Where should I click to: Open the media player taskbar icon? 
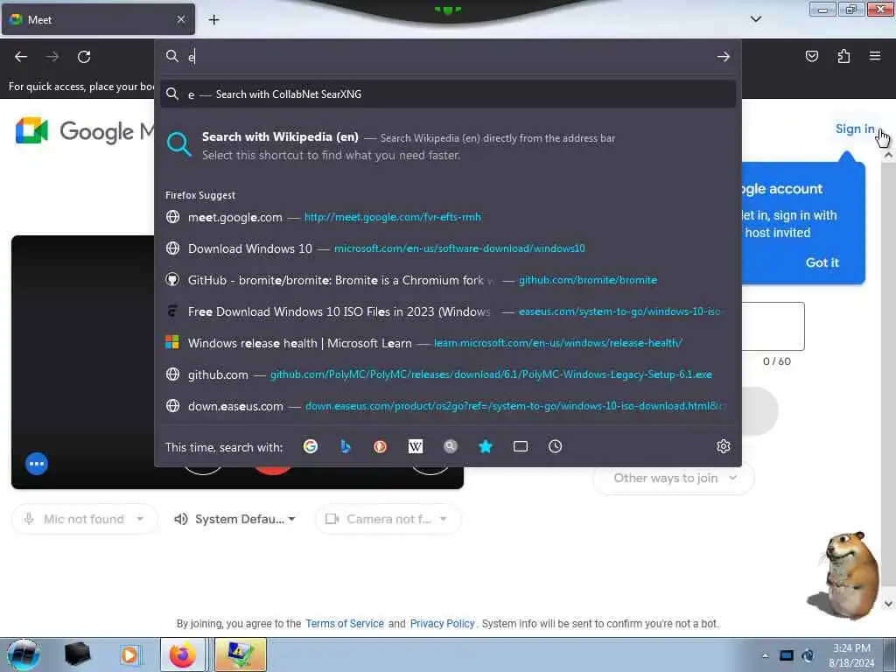pos(129,654)
